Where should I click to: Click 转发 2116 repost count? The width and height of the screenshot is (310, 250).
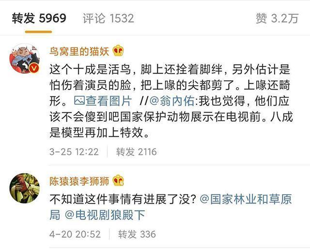point(136,152)
